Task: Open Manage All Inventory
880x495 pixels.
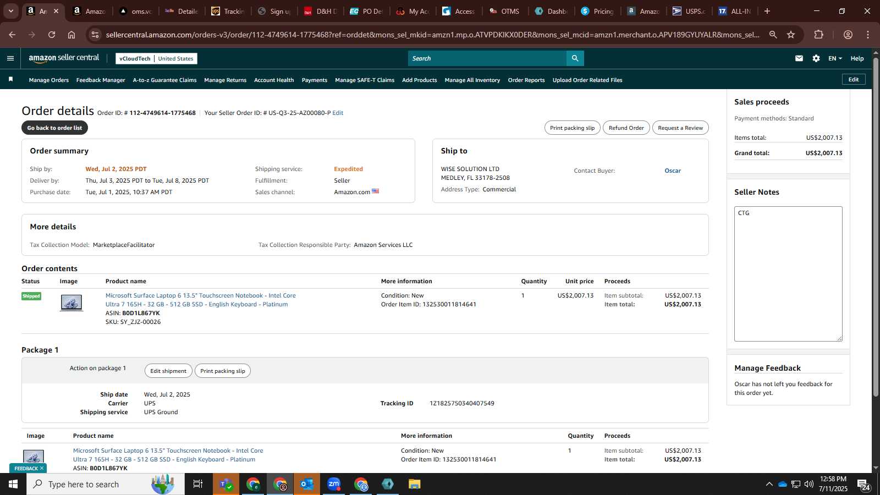Action: coord(472,80)
